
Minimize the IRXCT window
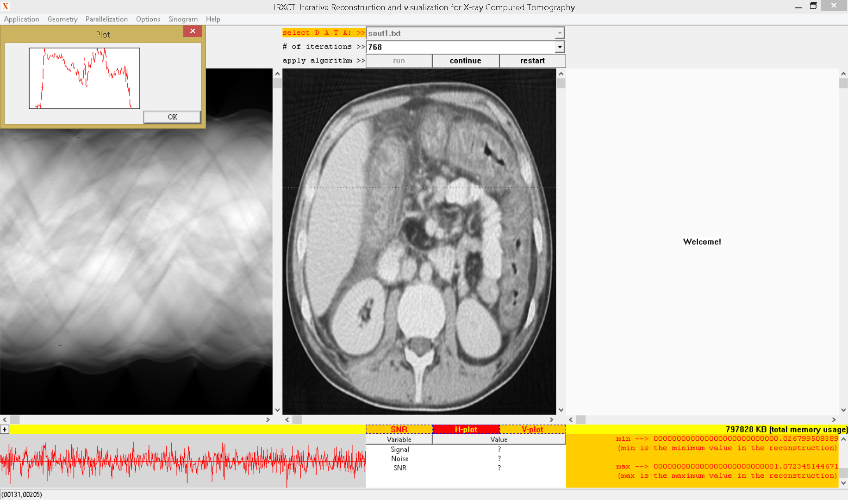798,6
